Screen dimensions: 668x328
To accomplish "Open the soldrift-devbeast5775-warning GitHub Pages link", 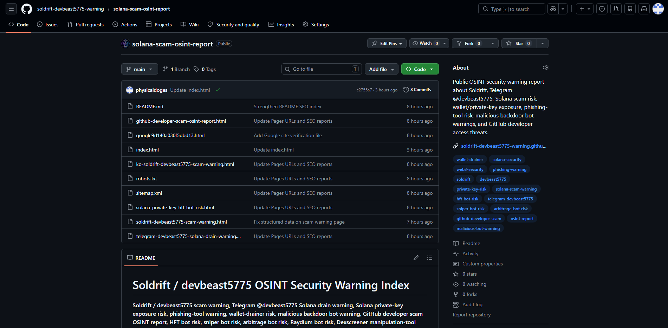I will (x=504, y=146).
